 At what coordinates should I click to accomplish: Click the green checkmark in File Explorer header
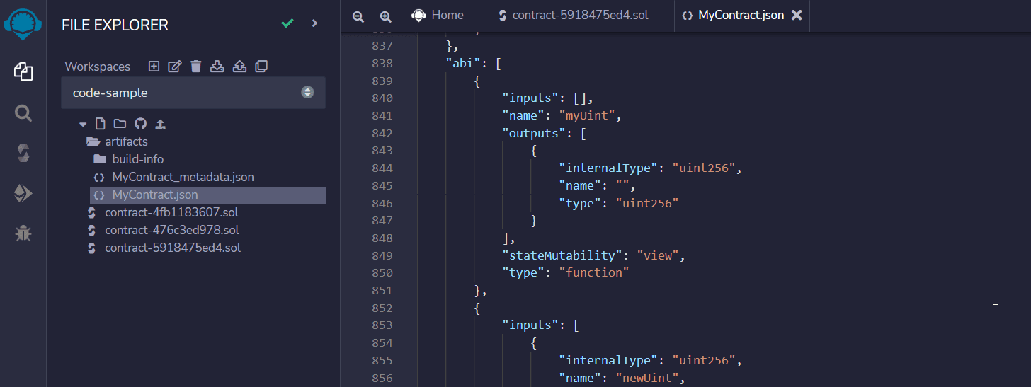pos(287,23)
